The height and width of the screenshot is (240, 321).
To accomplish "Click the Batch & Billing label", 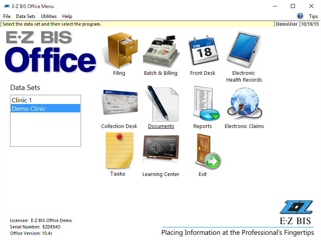I will [160, 73].
